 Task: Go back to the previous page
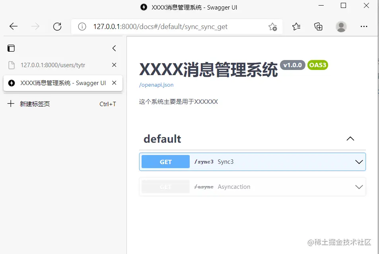(x=14, y=26)
